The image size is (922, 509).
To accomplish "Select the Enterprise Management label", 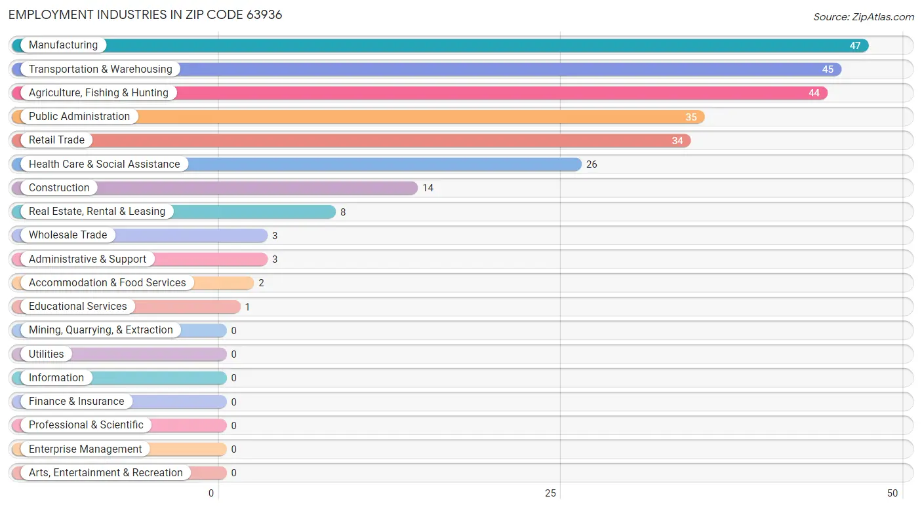I will (x=85, y=449).
